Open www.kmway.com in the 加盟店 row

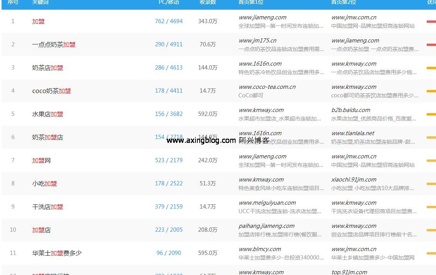pyautogui.click(x=354, y=226)
